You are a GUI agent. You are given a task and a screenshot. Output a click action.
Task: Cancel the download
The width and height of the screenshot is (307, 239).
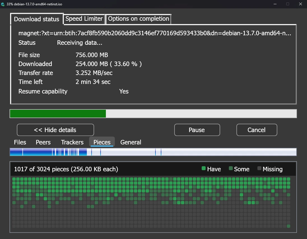click(x=257, y=130)
